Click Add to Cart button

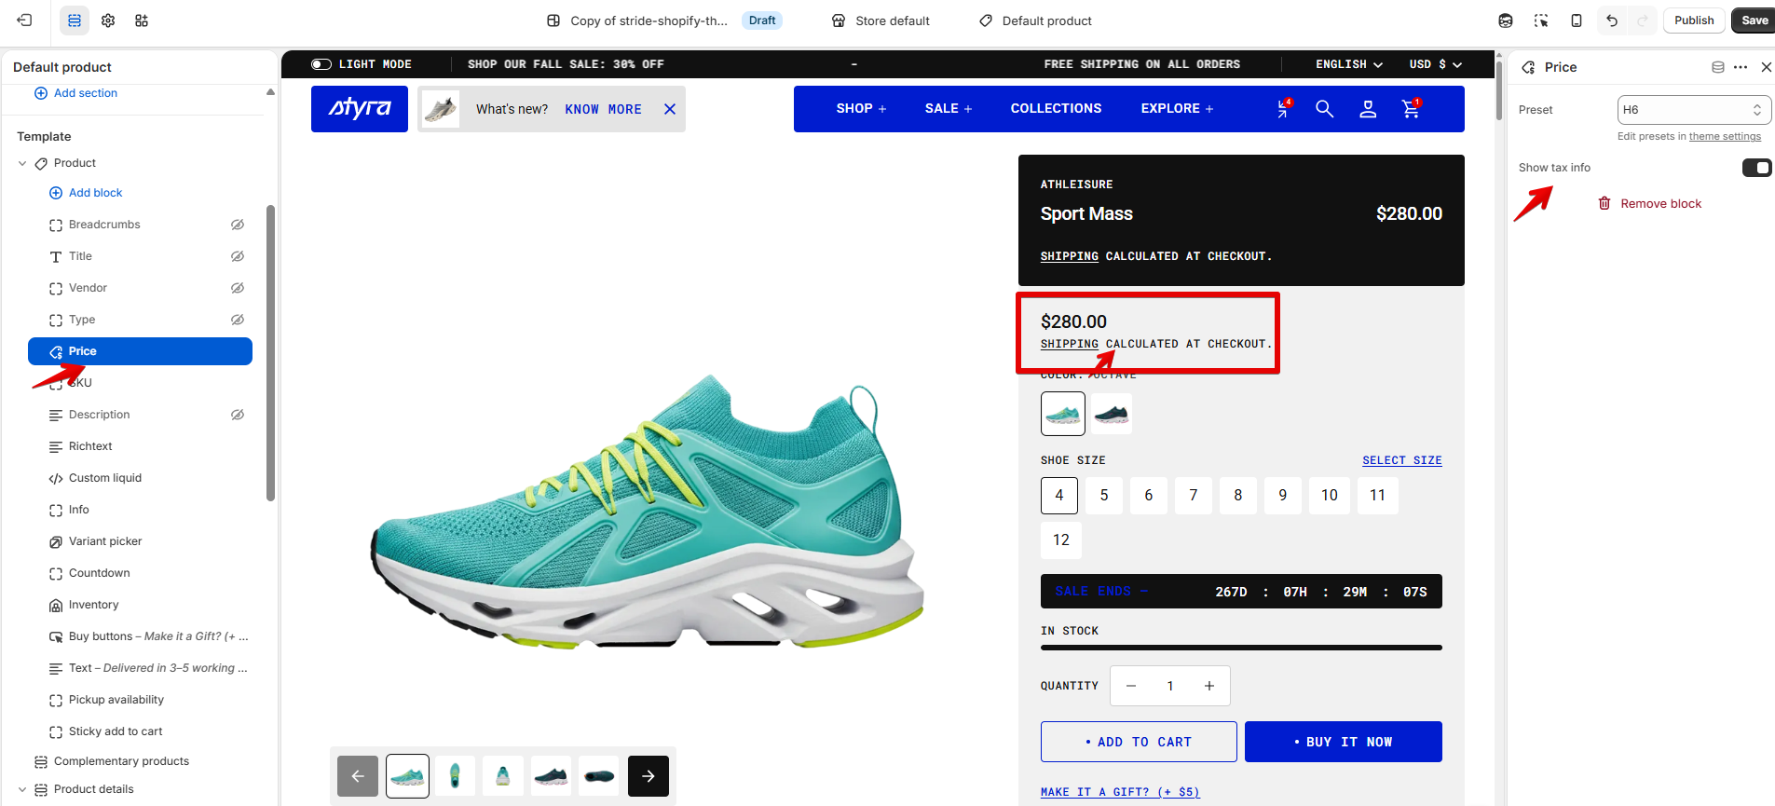click(x=1139, y=742)
